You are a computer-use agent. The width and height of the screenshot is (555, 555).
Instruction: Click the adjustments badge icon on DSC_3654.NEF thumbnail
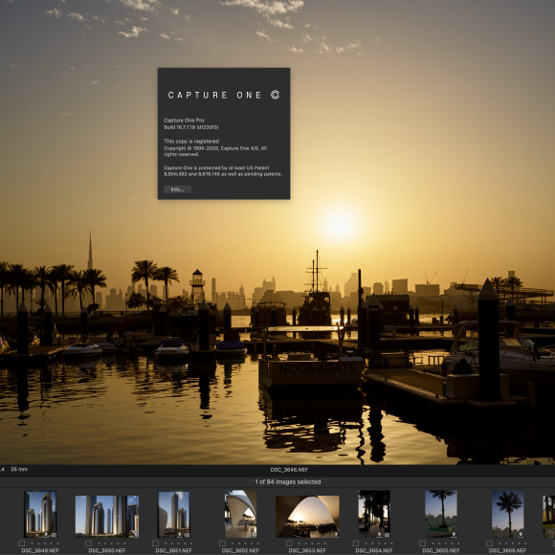point(387,535)
